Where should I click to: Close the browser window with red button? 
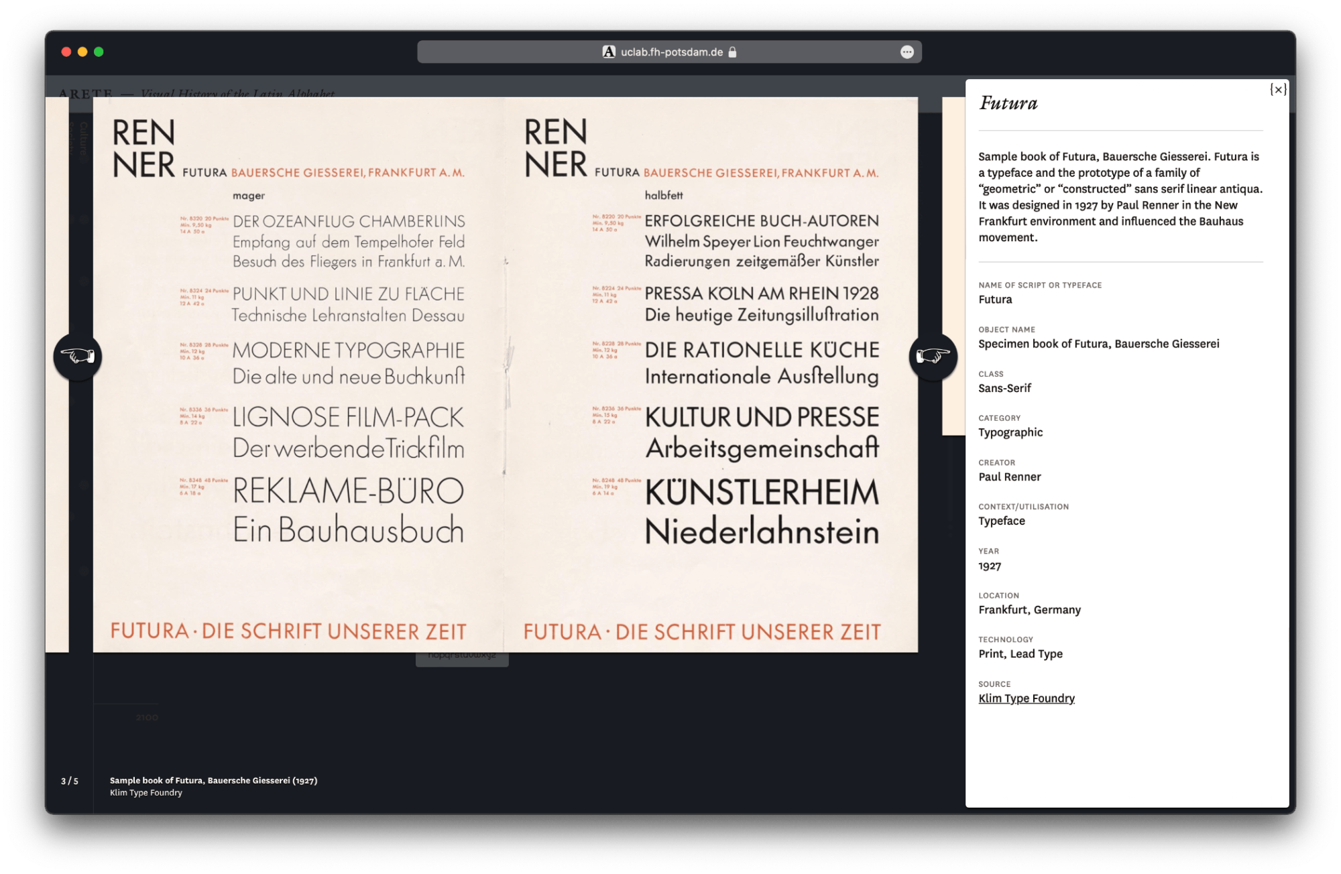(66, 52)
